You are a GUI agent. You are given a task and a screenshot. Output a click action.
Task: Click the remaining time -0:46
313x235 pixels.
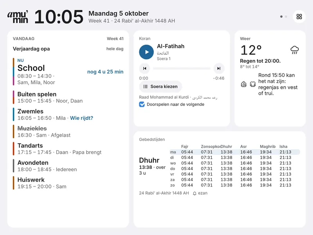pos(219,78)
